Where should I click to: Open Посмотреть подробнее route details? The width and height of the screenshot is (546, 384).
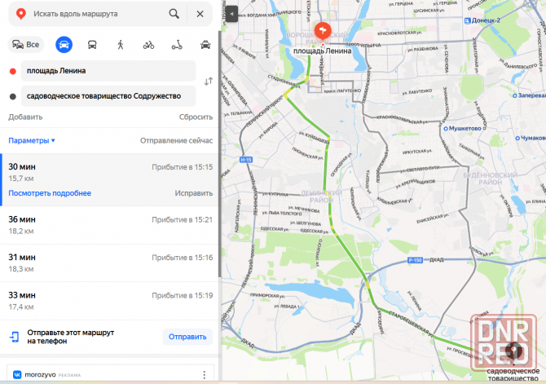click(50, 193)
